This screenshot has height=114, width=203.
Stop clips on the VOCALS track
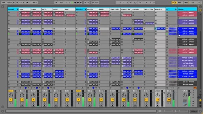[x=156, y=88]
